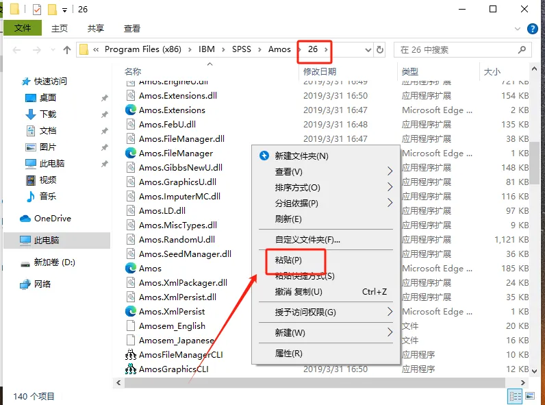Click the Properties icon in title bar
This screenshot has width=545, height=405.
pyautogui.click(x=37, y=10)
